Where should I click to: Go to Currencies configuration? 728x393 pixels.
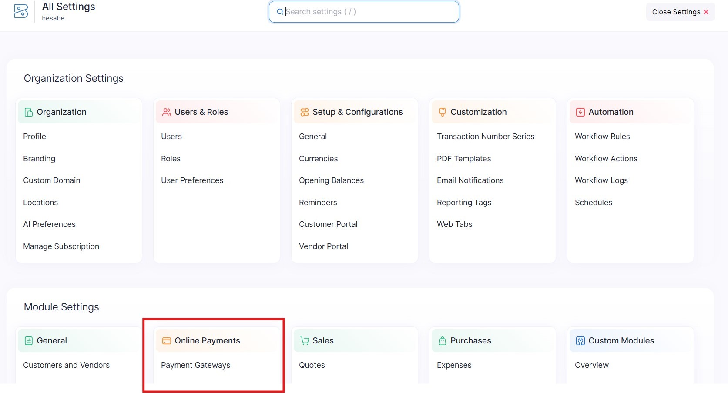(318, 159)
